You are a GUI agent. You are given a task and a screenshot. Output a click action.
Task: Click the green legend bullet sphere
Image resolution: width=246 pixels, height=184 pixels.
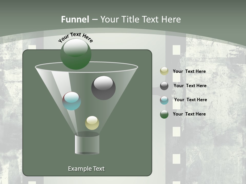point(165,114)
